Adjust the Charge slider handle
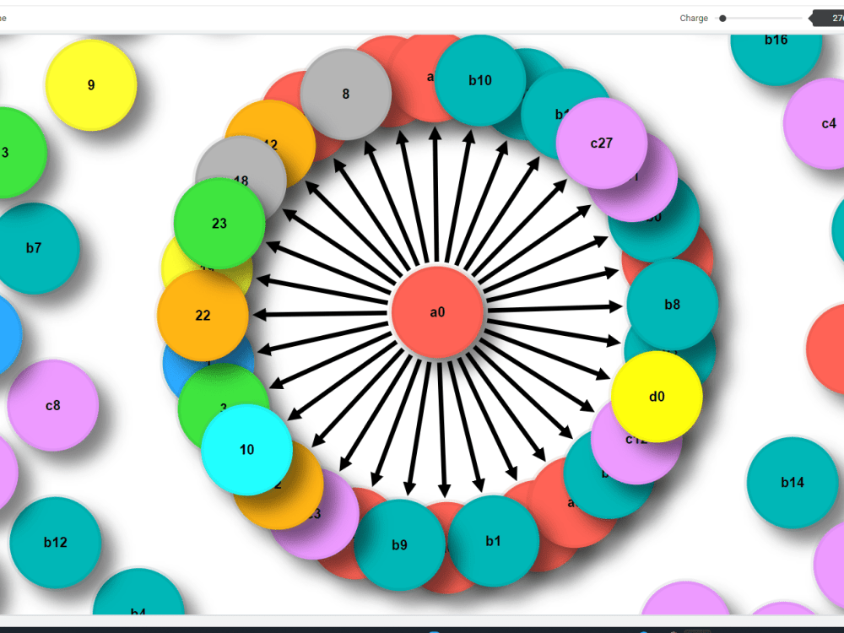This screenshot has height=633, width=844. click(x=722, y=18)
